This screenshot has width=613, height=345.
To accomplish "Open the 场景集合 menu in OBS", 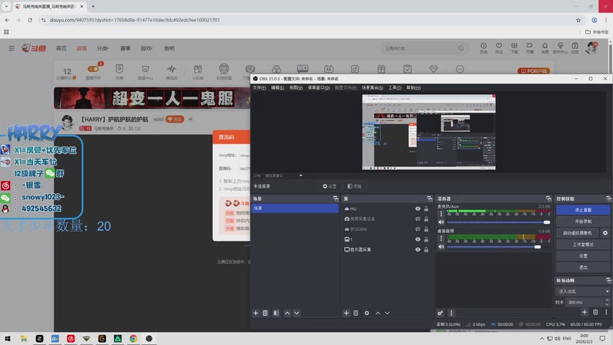I will click(372, 87).
